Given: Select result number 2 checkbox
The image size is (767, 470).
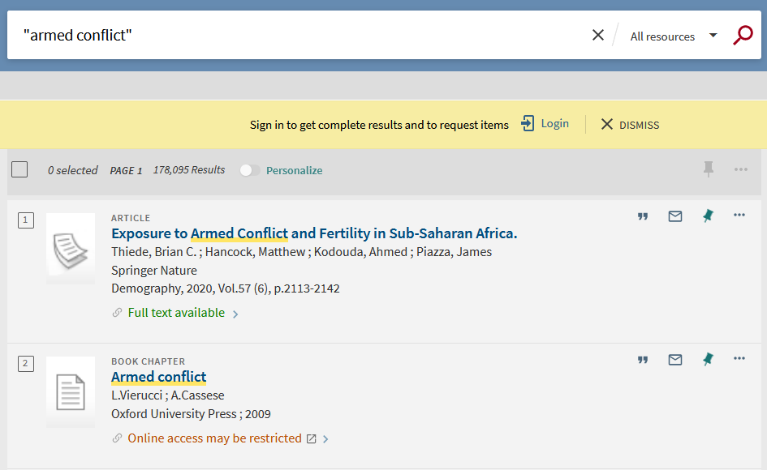Looking at the screenshot, I should [x=26, y=364].
